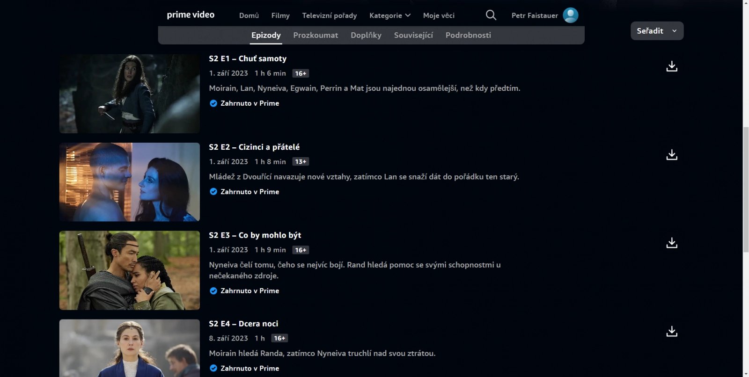Open the Seřadit sort dropdown
Viewport: 749px width, 377px height.
coord(657,31)
